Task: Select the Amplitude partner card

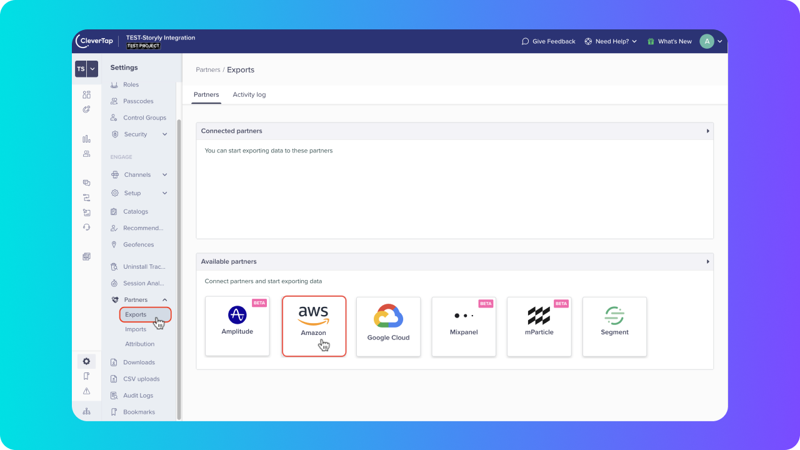Action: (x=237, y=327)
